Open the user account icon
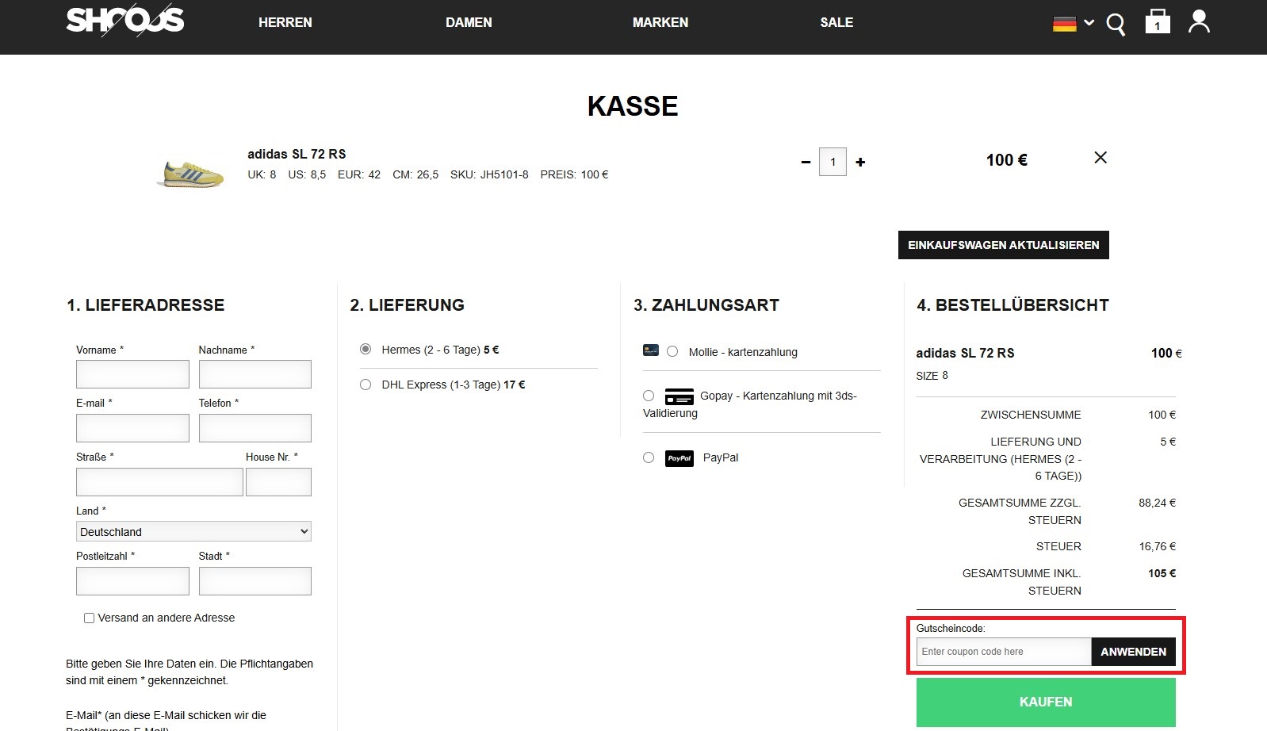The height and width of the screenshot is (731, 1267). [1199, 22]
